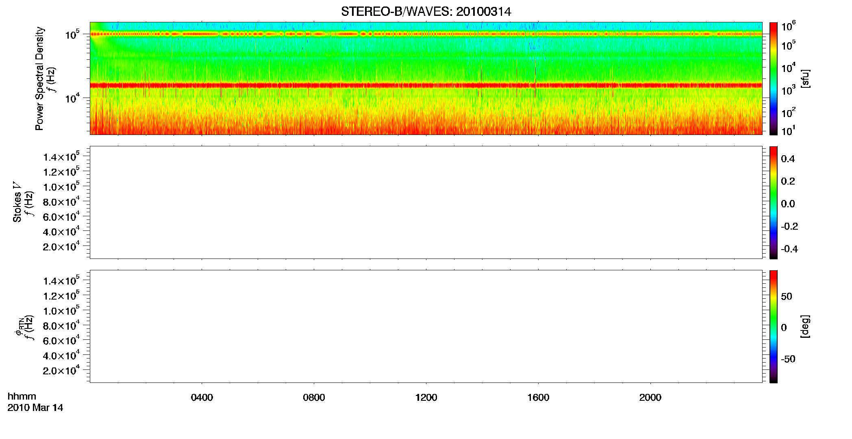Click the 0400 time tick label
This screenshot has width=852, height=439.
coord(202,398)
